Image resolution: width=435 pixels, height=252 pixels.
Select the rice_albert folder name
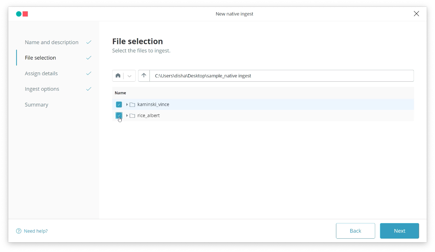(148, 116)
